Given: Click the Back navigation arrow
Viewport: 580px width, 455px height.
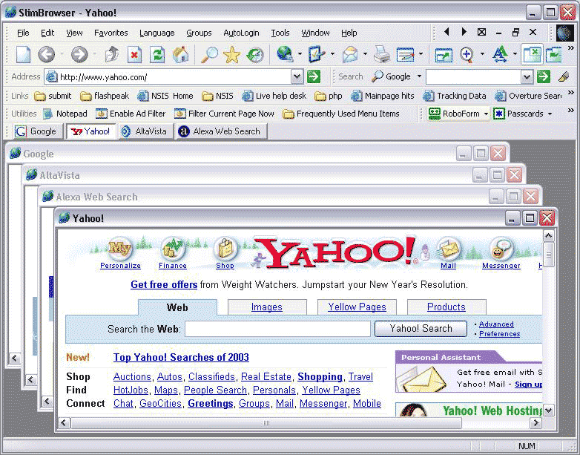Looking at the screenshot, I should pos(46,54).
